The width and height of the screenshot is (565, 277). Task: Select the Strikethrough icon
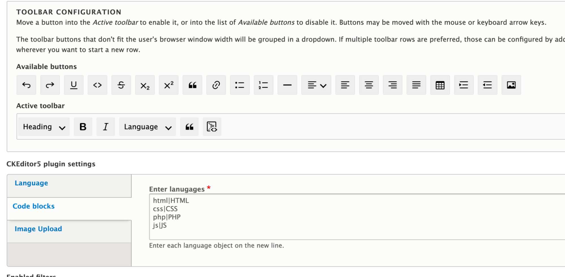pyautogui.click(x=121, y=85)
